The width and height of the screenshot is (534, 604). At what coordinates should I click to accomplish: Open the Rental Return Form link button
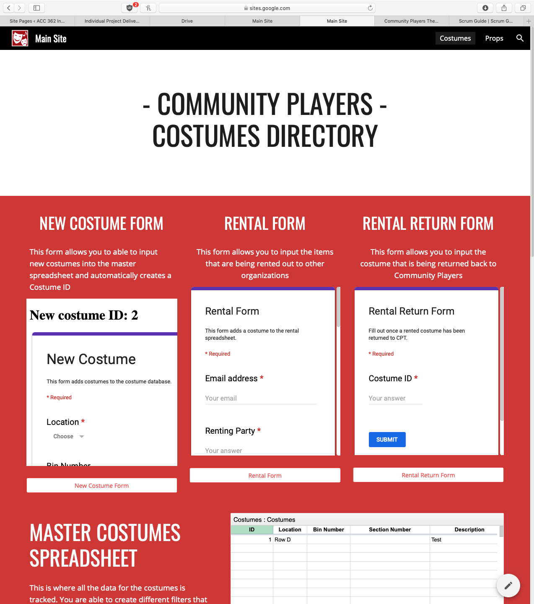click(x=428, y=475)
